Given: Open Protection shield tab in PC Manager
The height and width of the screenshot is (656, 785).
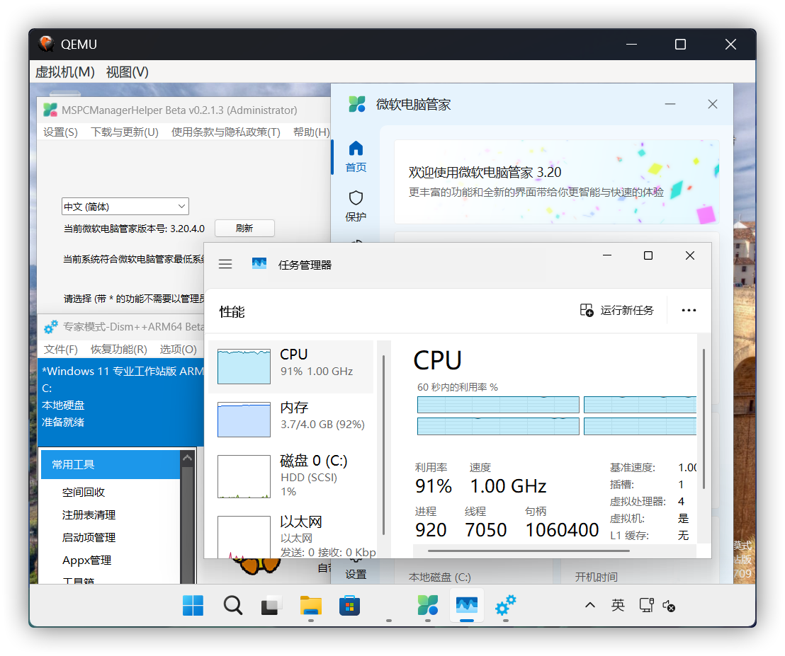Looking at the screenshot, I should (x=356, y=206).
